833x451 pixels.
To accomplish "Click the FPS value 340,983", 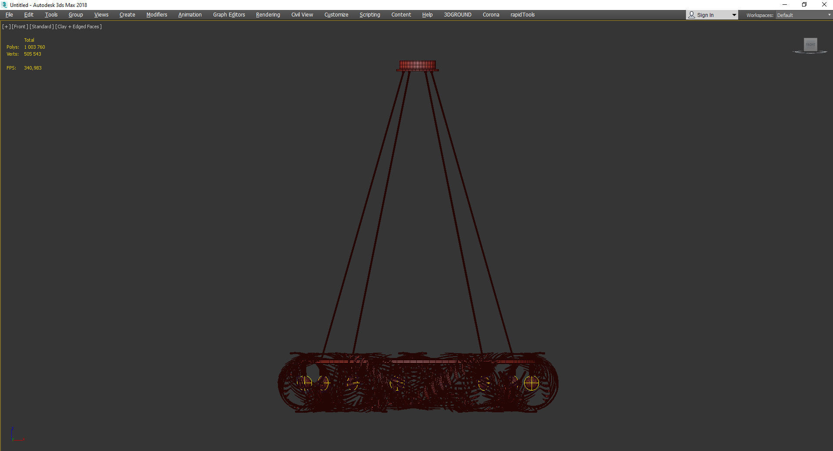I will 33,68.
